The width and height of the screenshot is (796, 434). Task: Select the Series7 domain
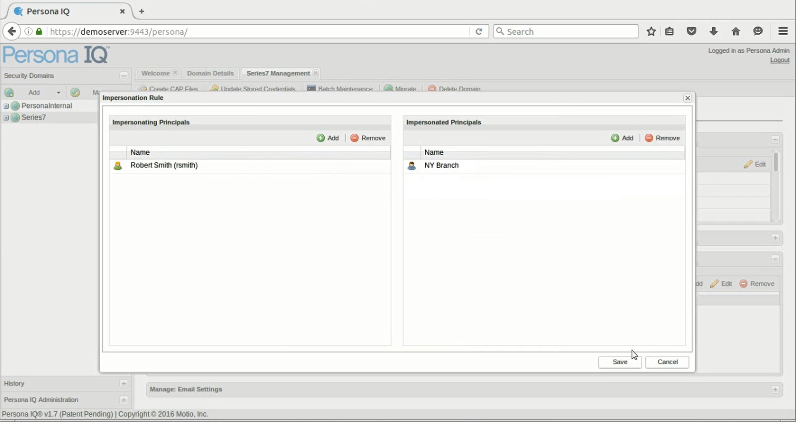click(x=34, y=118)
